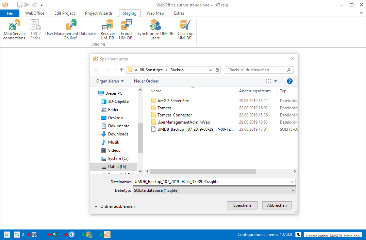Open Map Service connections
366x240 pixels.
(14, 29)
